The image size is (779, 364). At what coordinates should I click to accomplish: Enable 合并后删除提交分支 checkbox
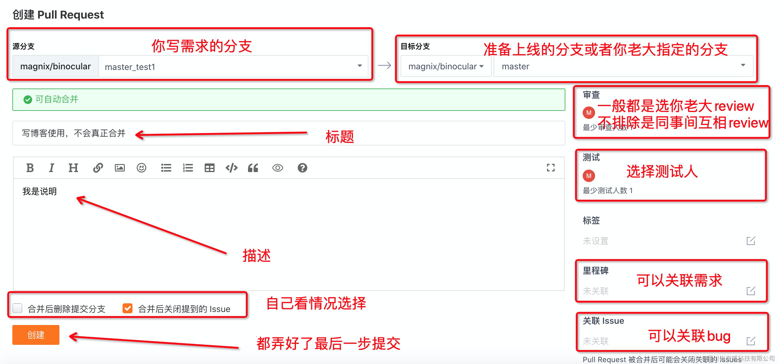(17, 308)
